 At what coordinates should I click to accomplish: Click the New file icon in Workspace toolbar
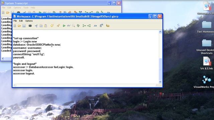(x=15, y=26)
